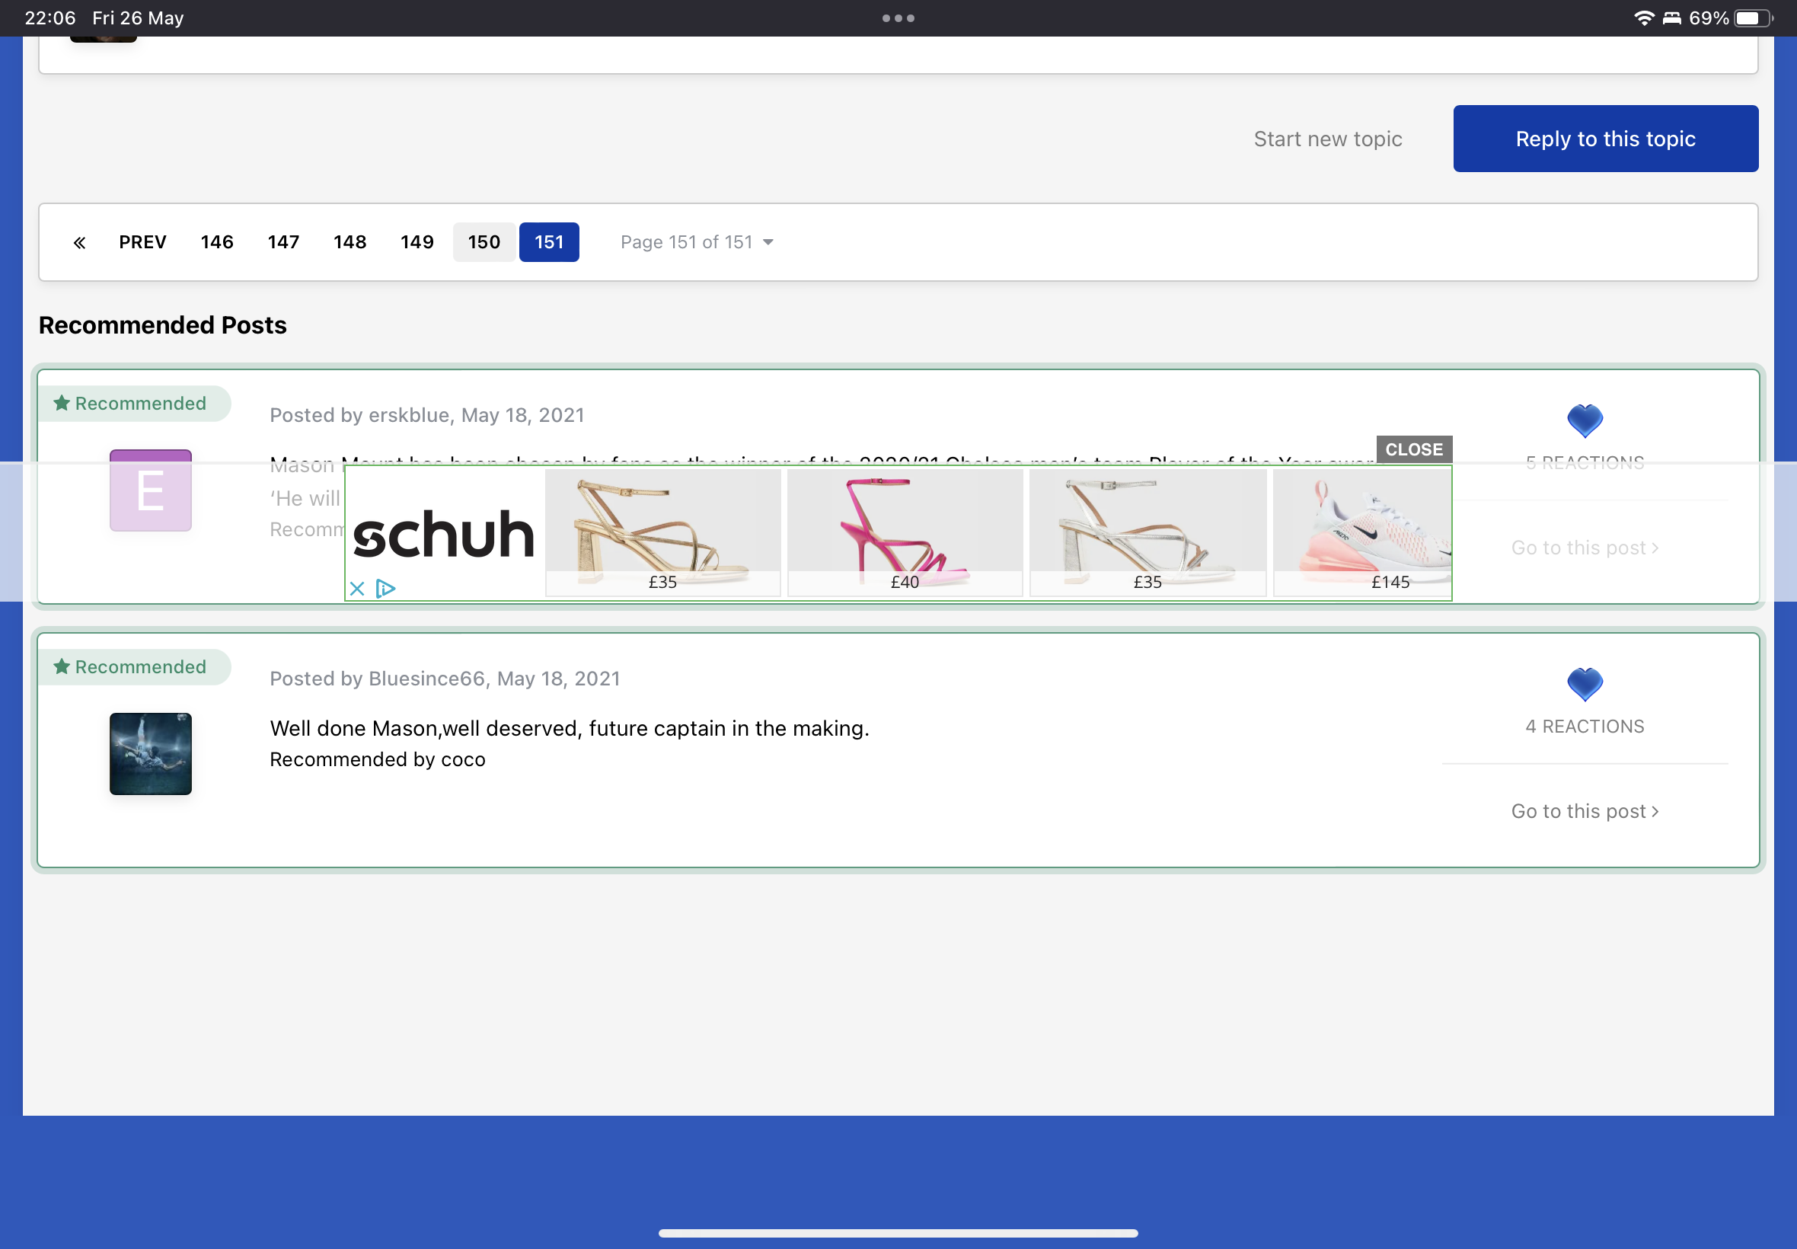Select the 'Recommended Posts' heading

coord(163,324)
